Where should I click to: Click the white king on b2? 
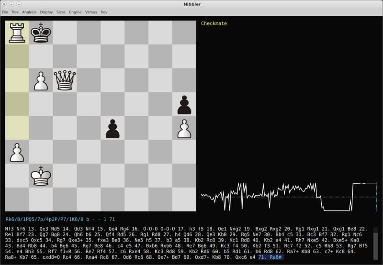pyautogui.click(x=41, y=176)
